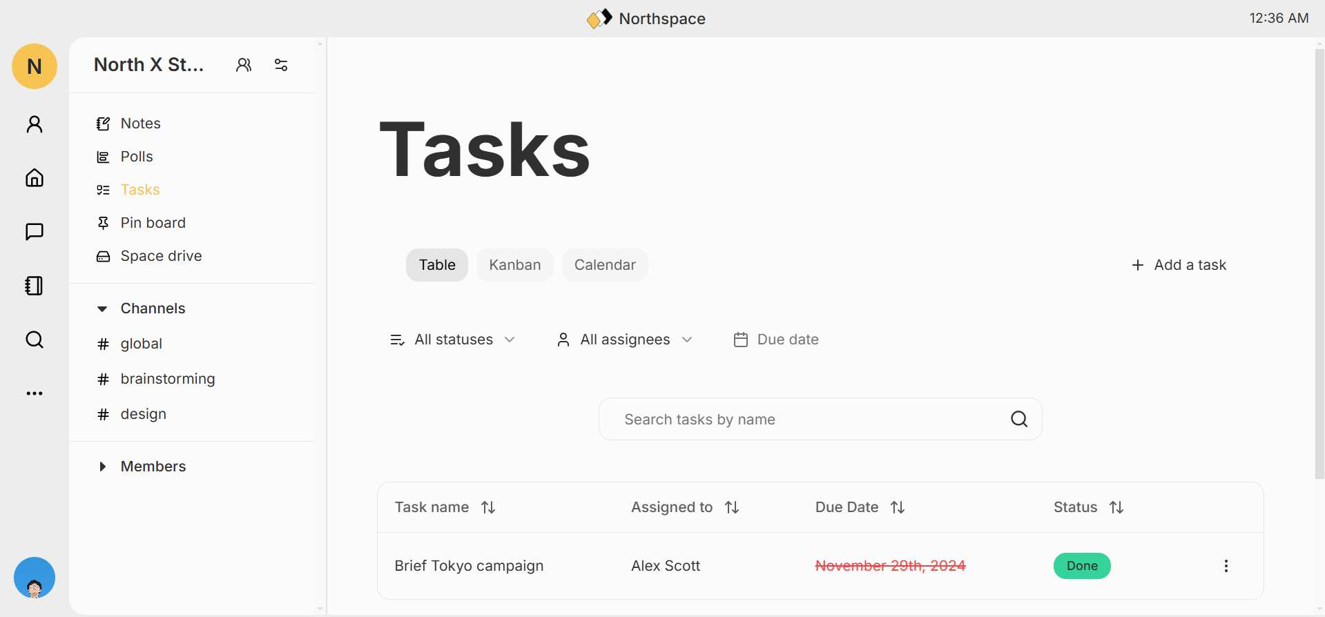Toggle sort order on Task name column
1325x617 pixels.
pos(488,507)
